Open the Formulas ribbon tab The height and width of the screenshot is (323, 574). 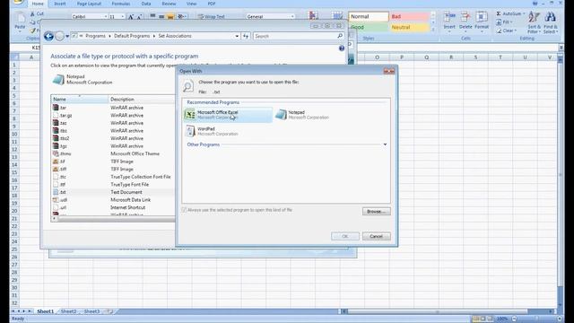pyautogui.click(x=121, y=4)
